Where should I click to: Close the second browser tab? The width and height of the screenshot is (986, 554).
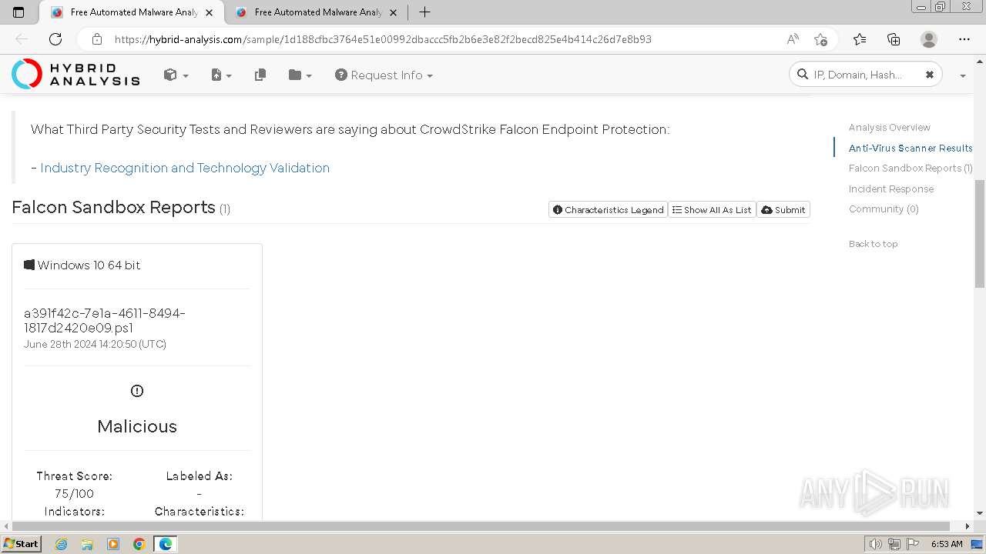point(393,12)
